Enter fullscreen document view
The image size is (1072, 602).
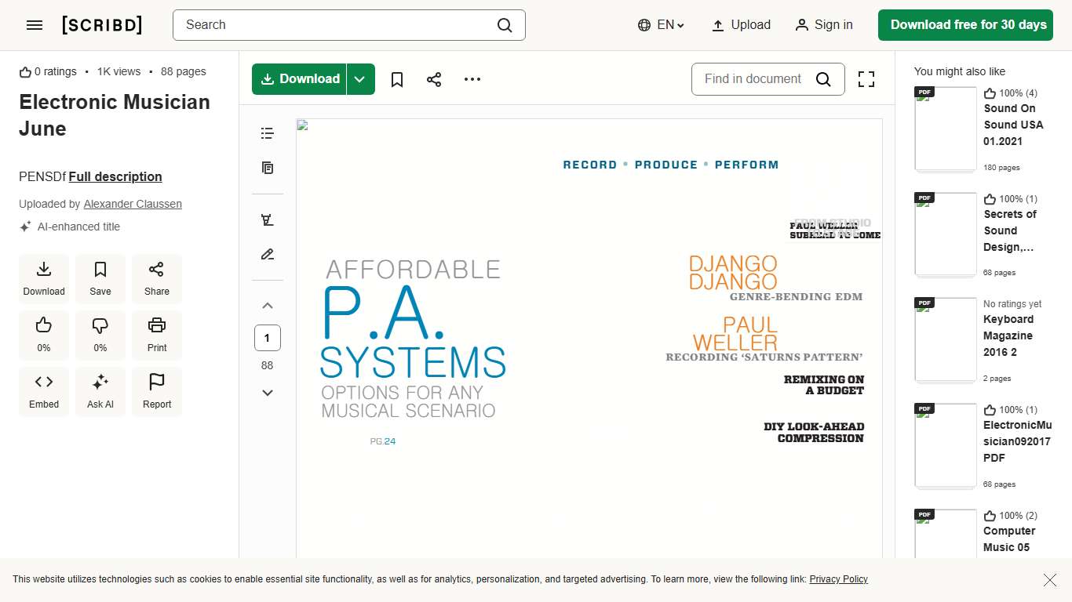tap(866, 79)
